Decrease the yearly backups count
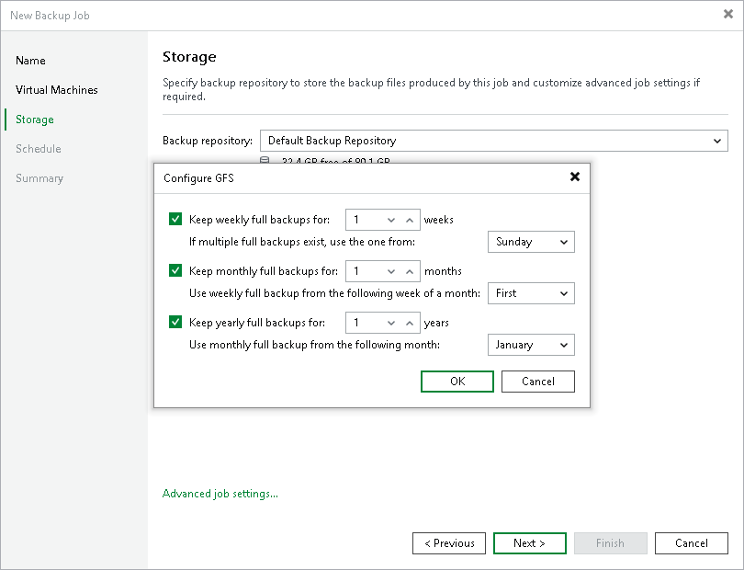744x570 pixels. coord(390,323)
